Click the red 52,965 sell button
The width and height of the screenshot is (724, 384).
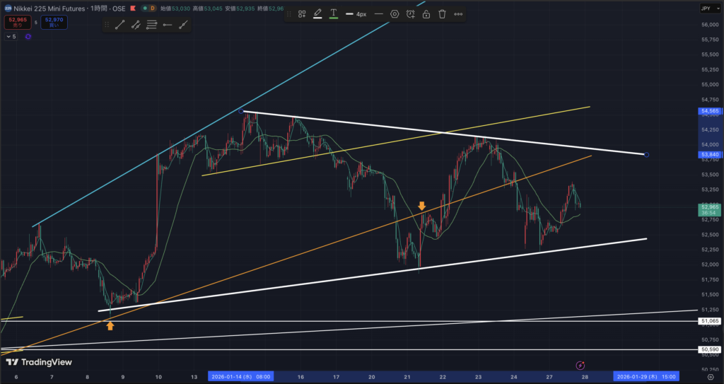[18, 22]
